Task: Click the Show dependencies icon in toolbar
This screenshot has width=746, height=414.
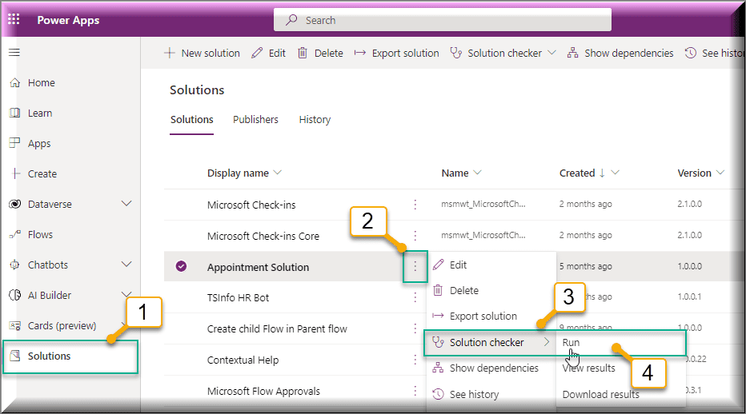Action: click(x=573, y=53)
